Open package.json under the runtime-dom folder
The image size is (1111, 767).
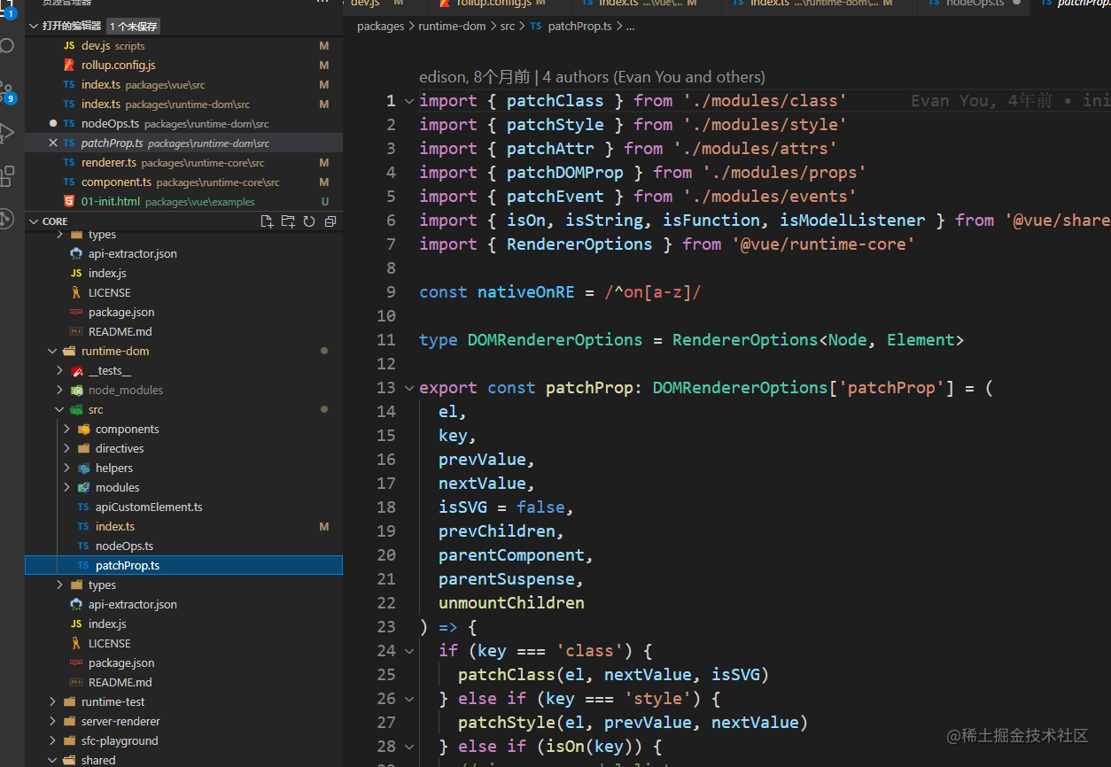tap(183, 662)
